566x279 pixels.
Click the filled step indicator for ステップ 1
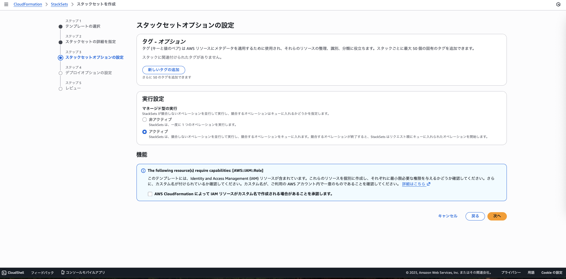click(x=60, y=26)
